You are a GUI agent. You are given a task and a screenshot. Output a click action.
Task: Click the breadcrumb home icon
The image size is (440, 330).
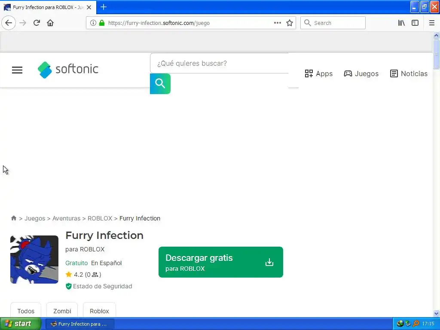click(13, 218)
